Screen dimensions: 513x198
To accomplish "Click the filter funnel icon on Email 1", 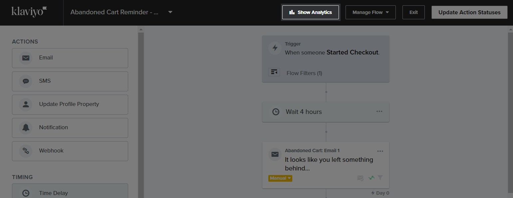I will pyautogui.click(x=380, y=178).
